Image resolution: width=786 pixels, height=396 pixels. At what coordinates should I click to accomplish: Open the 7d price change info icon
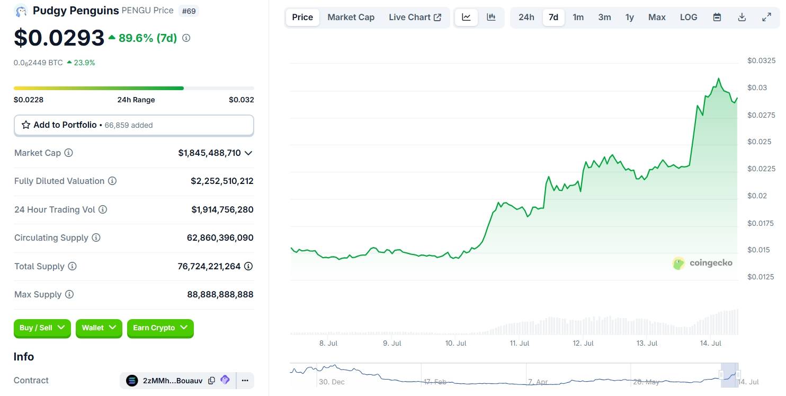click(186, 38)
